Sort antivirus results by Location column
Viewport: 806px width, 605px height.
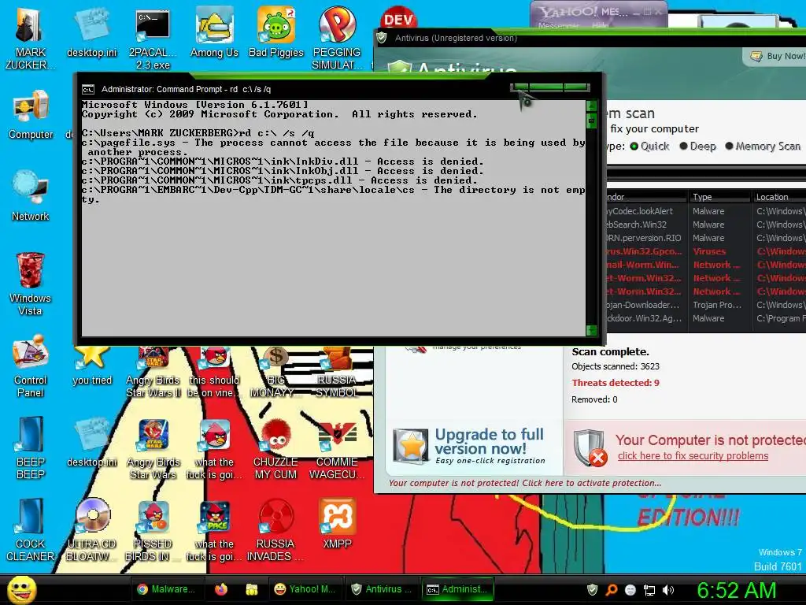778,197
